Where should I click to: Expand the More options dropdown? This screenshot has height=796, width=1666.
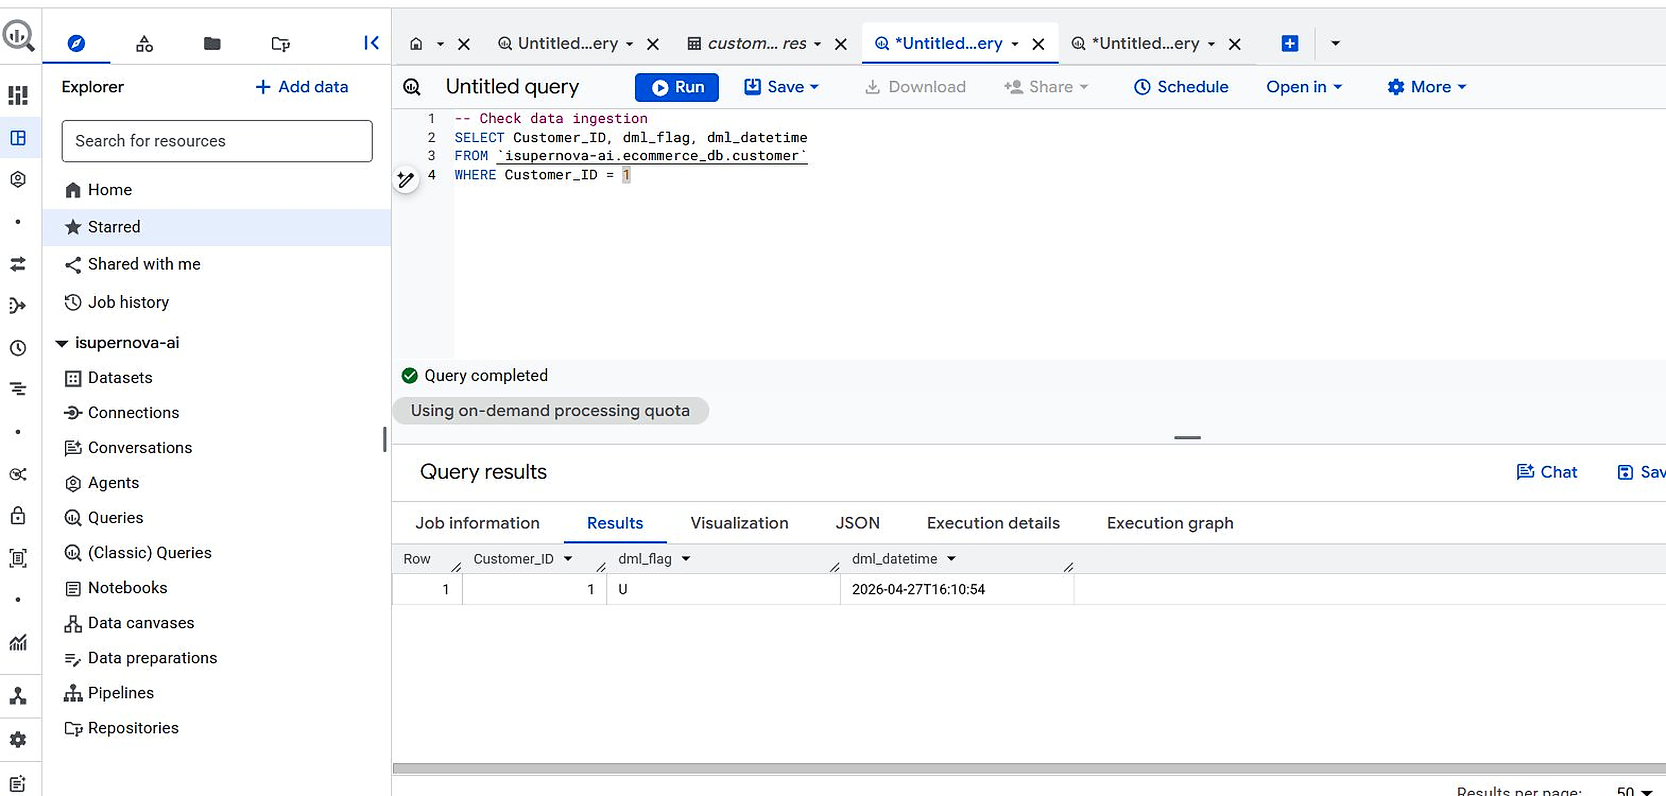click(x=1427, y=86)
